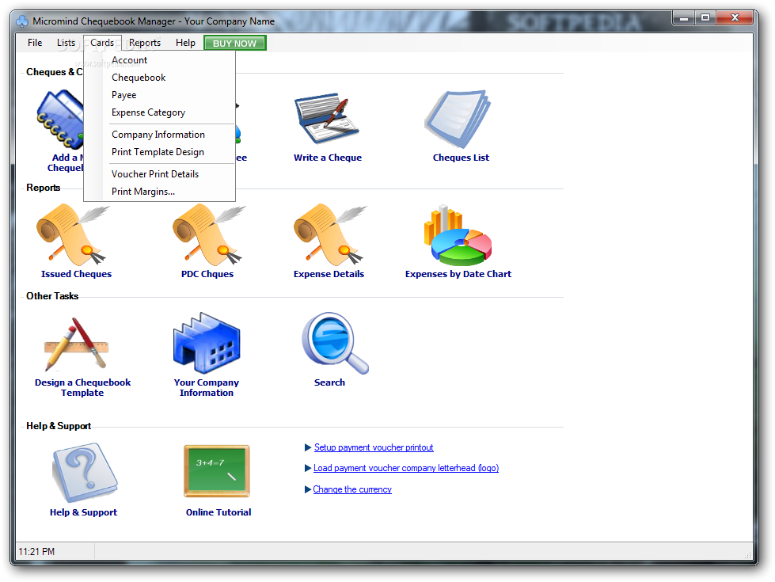Close the Chequebook Manager window
775x582 pixels.
coord(735,18)
